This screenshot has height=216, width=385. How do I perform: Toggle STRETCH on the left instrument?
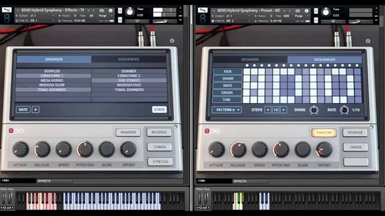click(160, 161)
